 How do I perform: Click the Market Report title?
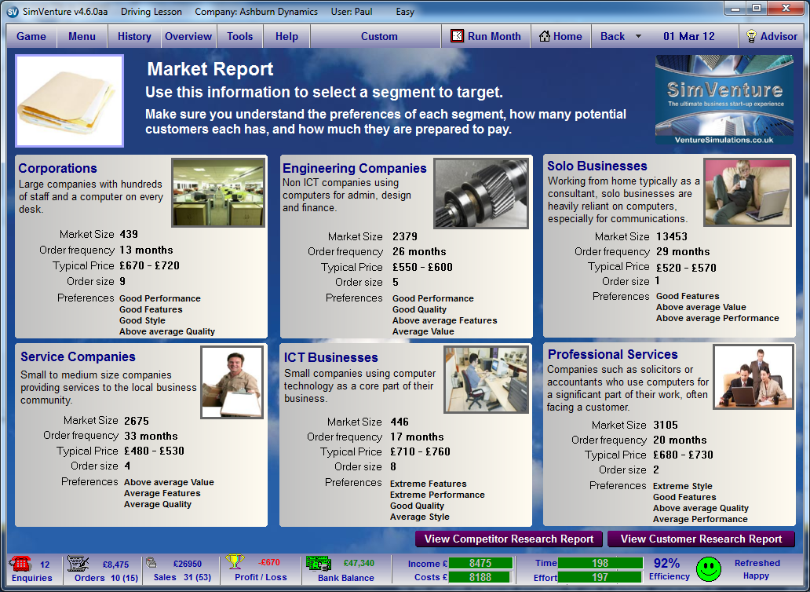(210, 69)
